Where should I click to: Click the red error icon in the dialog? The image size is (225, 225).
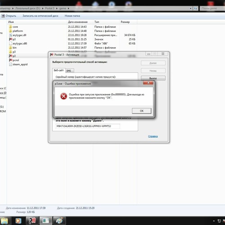(x=63, y=96)
